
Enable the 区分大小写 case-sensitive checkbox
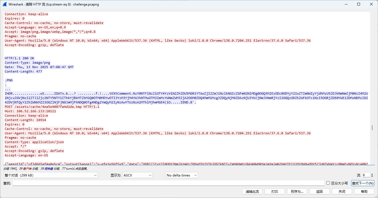[x=328, y=183]
